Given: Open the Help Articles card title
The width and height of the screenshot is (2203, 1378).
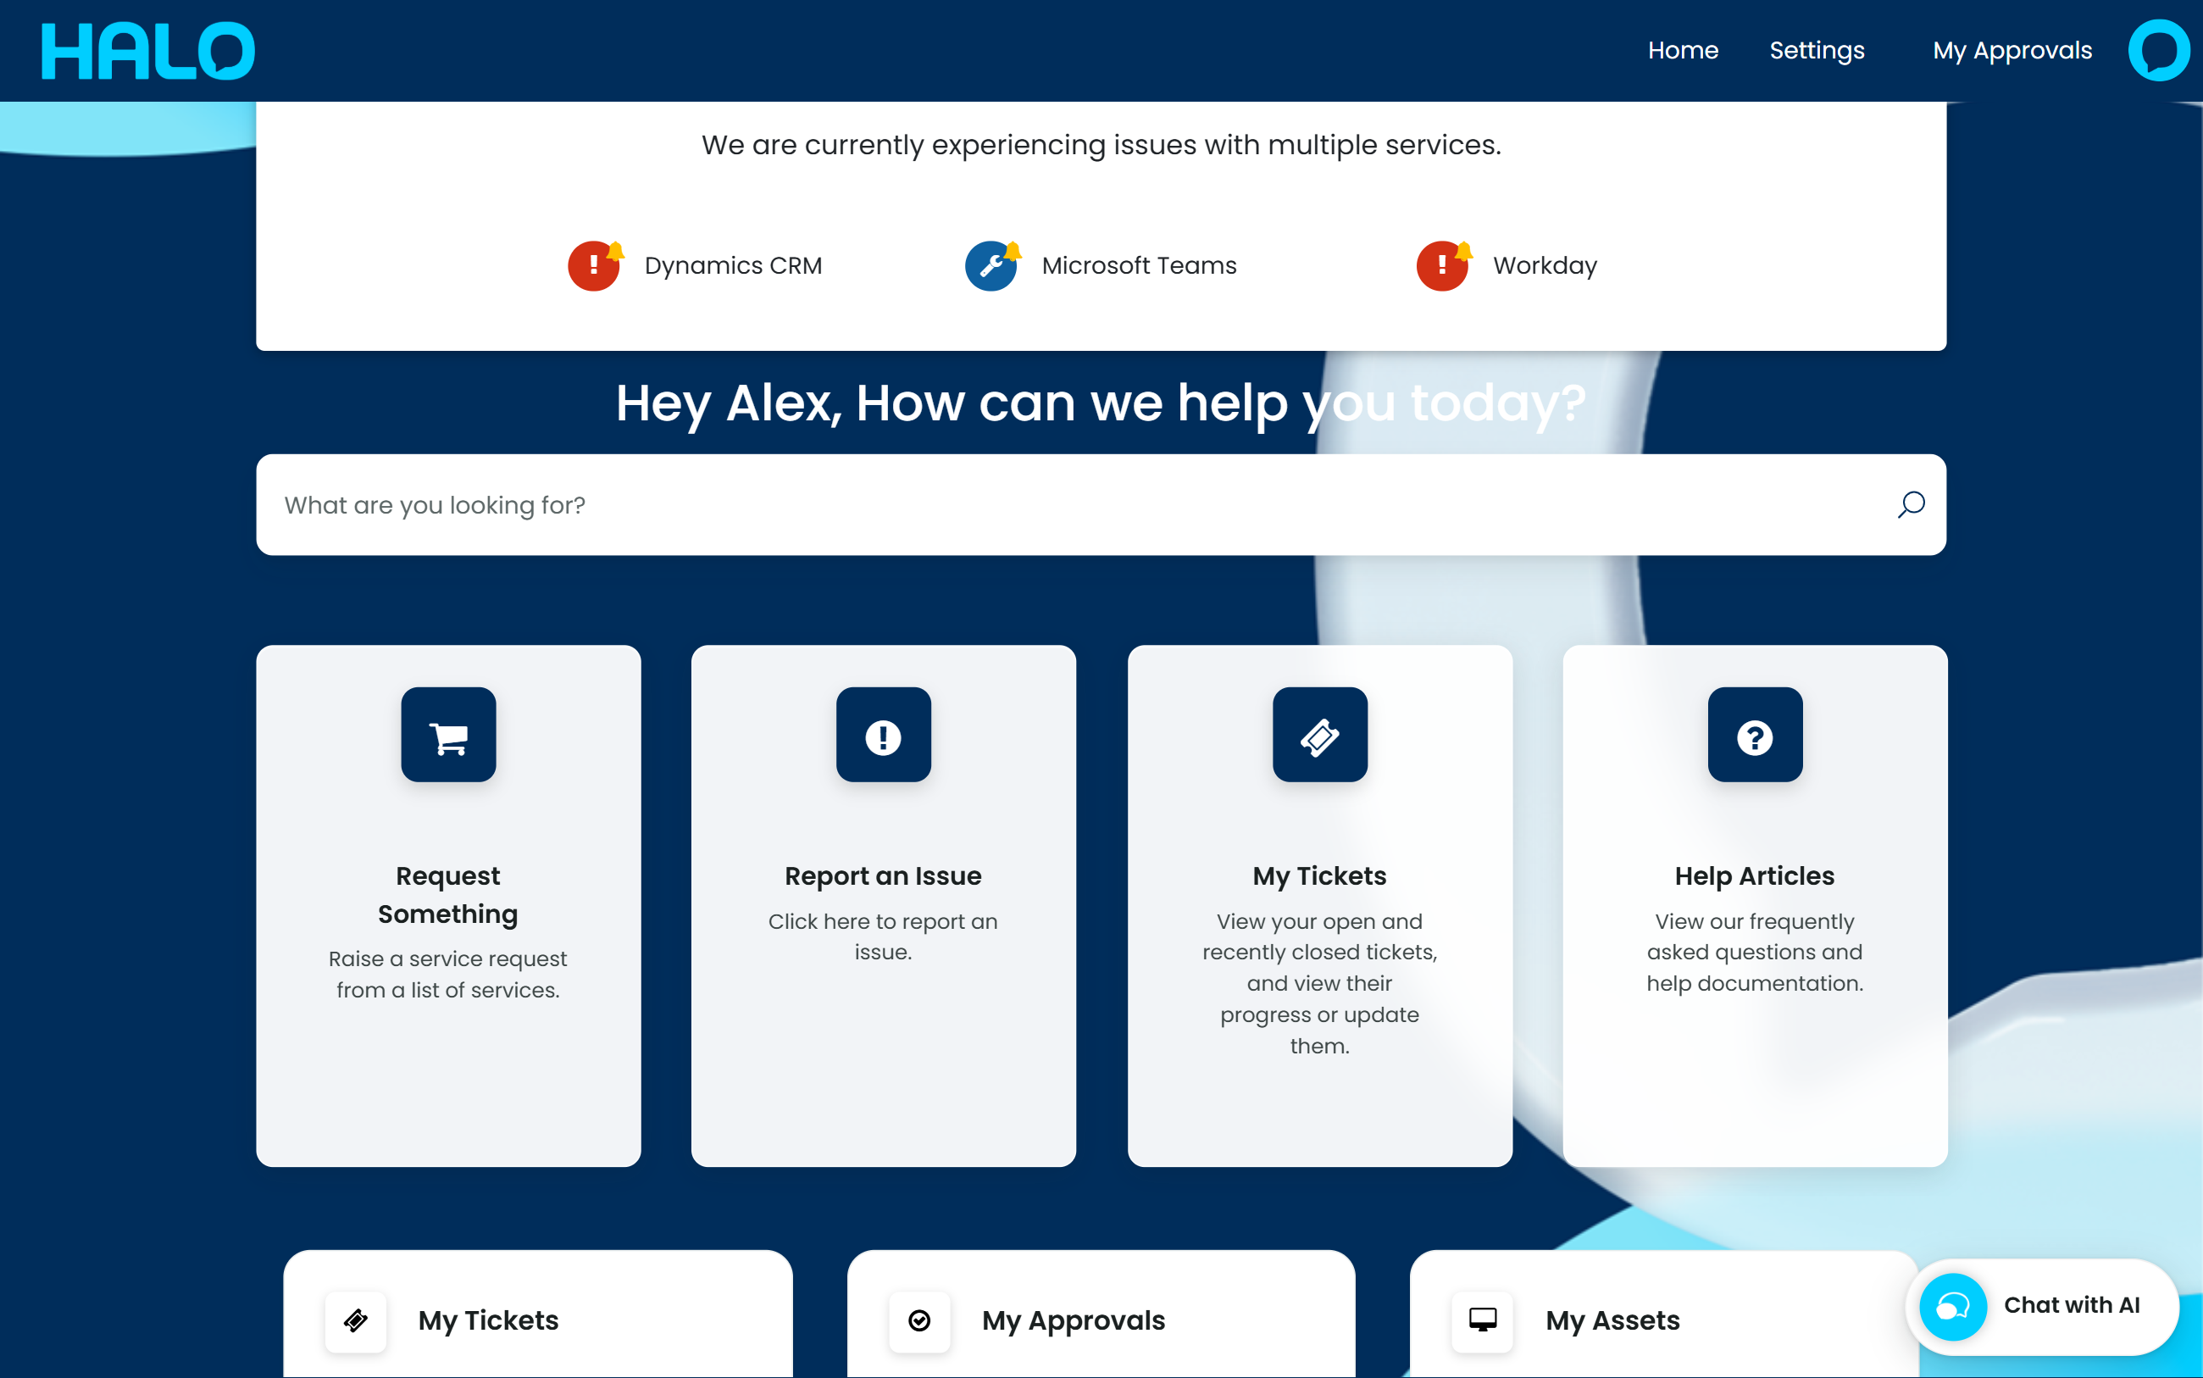Looking at the screenshot, I should click(x=1755, y=875).
